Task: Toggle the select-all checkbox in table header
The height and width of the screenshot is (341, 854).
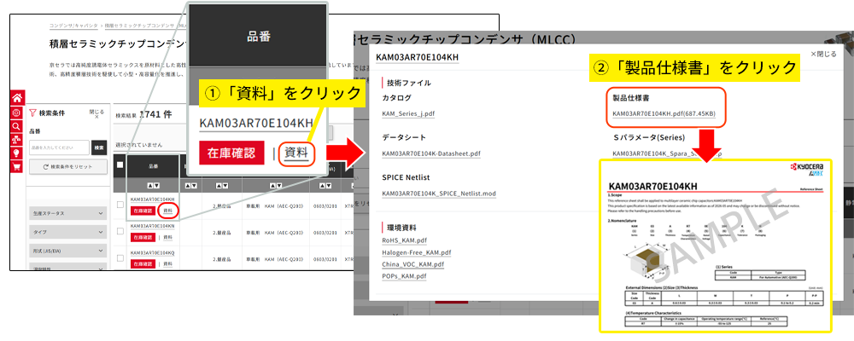Action: point(120,165)
